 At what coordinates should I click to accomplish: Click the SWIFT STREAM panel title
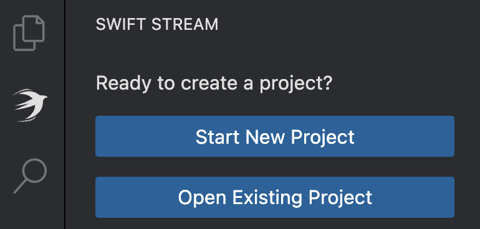[x=157, y=24]
